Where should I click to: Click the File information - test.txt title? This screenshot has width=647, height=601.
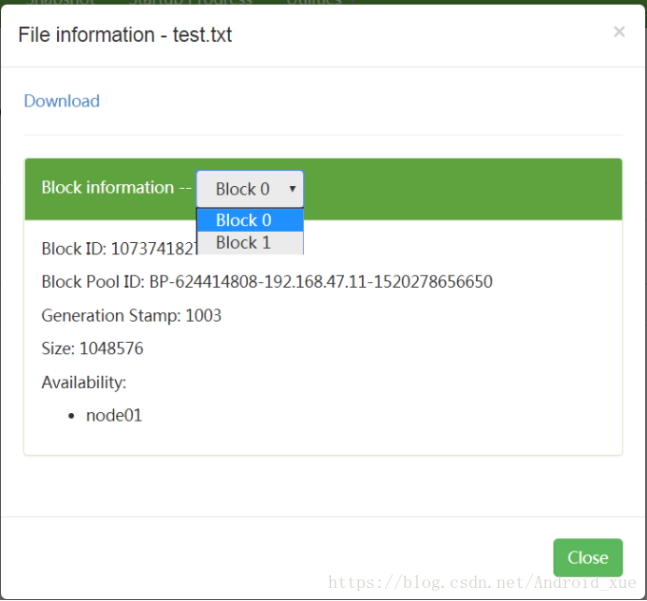click(x=125, y=35)
